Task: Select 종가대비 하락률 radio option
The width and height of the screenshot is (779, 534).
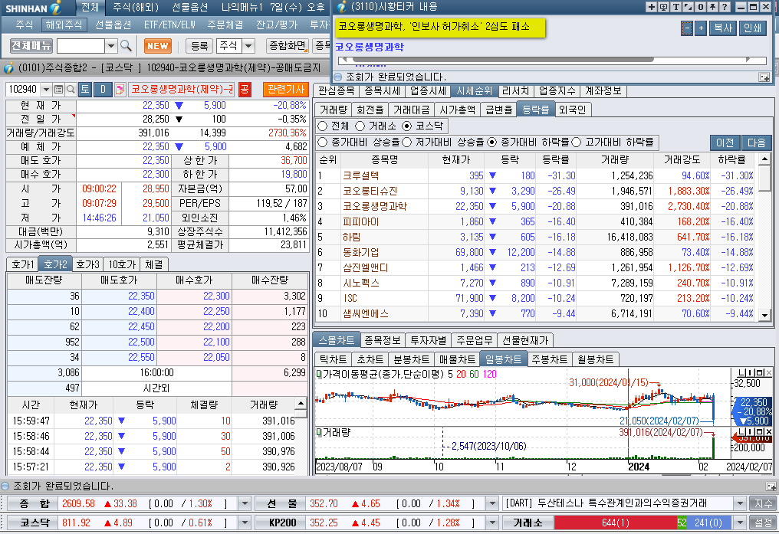Action: pos(491,143)
